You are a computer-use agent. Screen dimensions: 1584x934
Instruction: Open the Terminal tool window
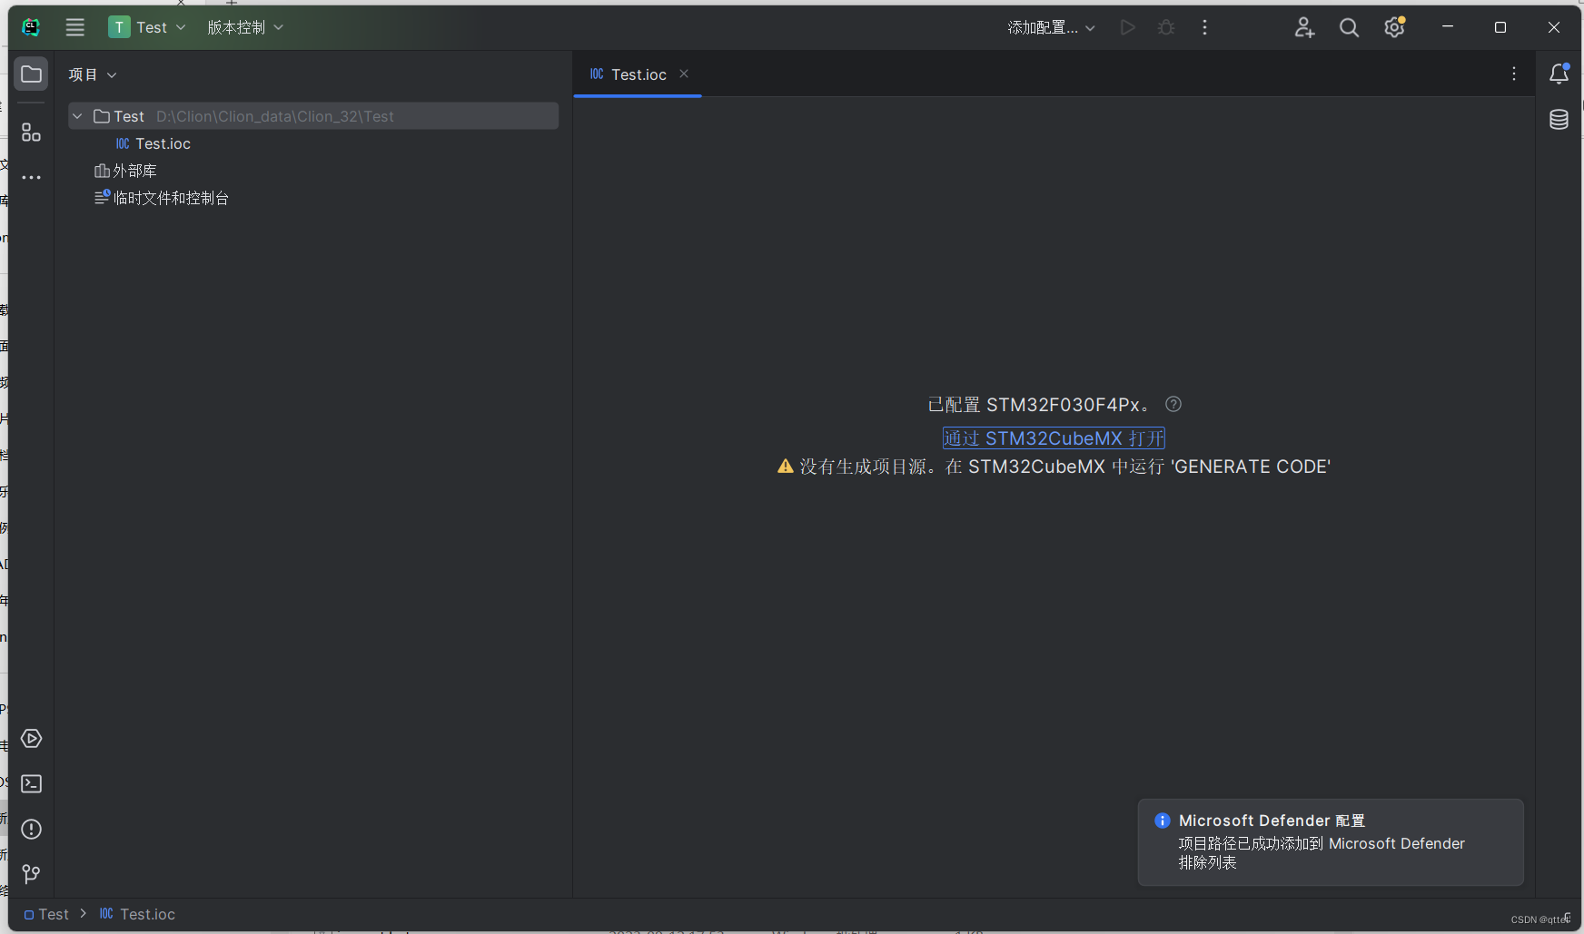[31, 784]
